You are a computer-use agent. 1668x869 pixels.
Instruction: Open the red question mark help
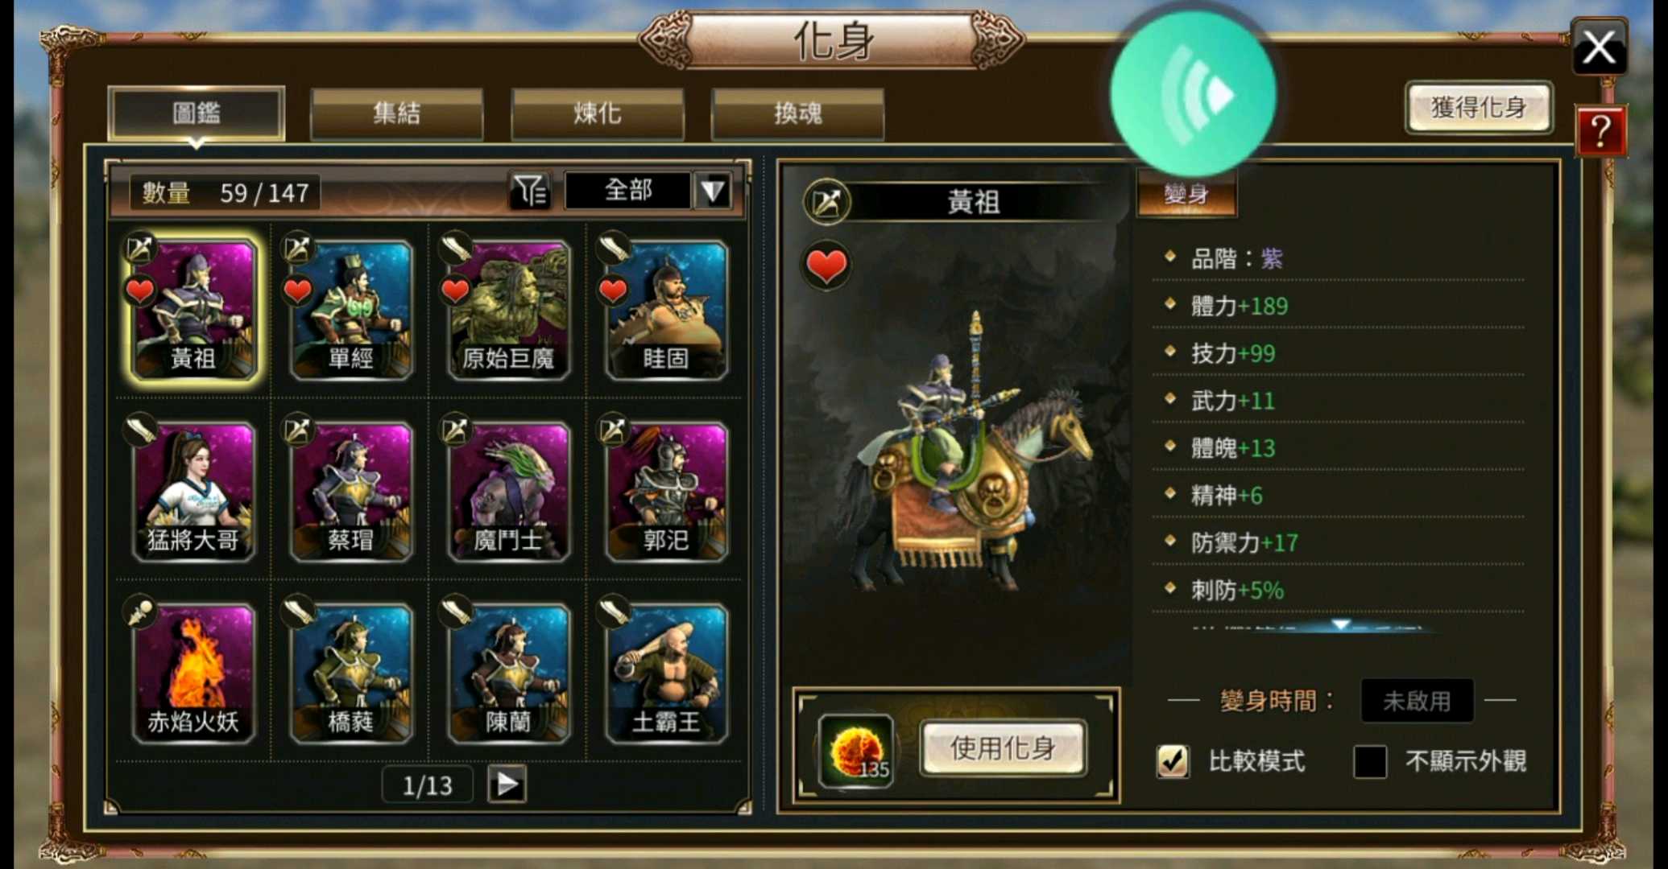click(x=1600, y=131)
